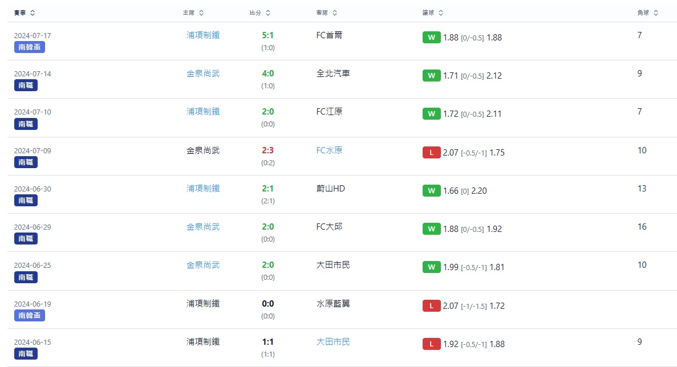Click the 5:1 score of the first match
This screenshot has width=677, height=367.
(x=268, y=35)
